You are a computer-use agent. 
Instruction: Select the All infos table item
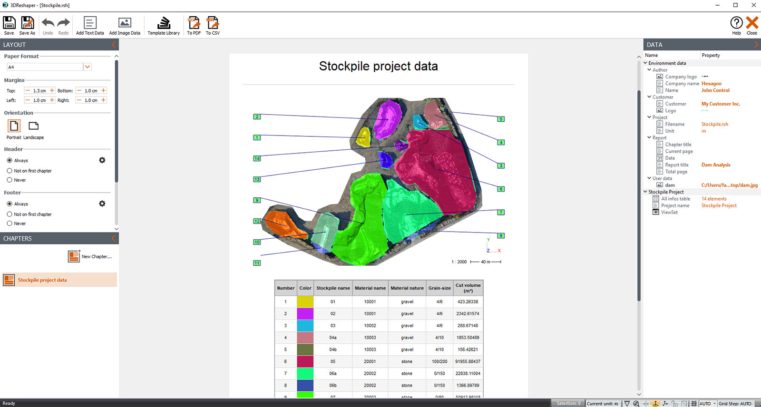675,199
